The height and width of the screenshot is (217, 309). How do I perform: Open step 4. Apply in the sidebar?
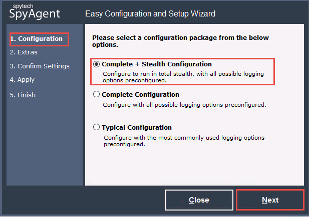(x=22, y=80)
